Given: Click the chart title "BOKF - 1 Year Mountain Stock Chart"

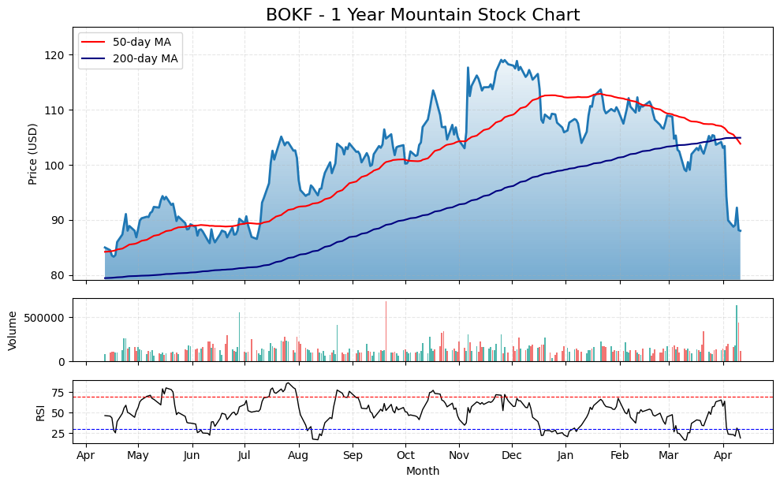Looking at the screenshot, I should click(423, 14).
